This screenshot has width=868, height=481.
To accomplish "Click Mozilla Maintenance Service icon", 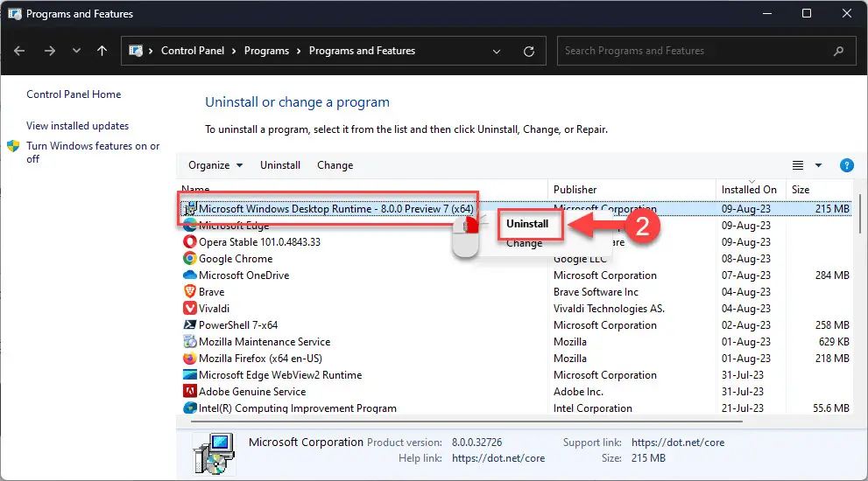I will pyautogui.click(x=190, y=342).
